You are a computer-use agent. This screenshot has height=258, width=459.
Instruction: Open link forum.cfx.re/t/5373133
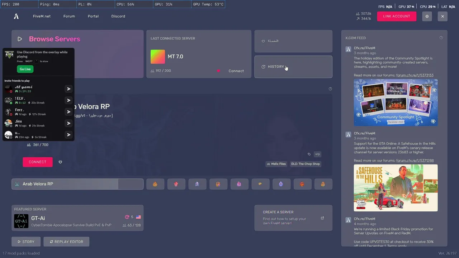tap(415, 75)
